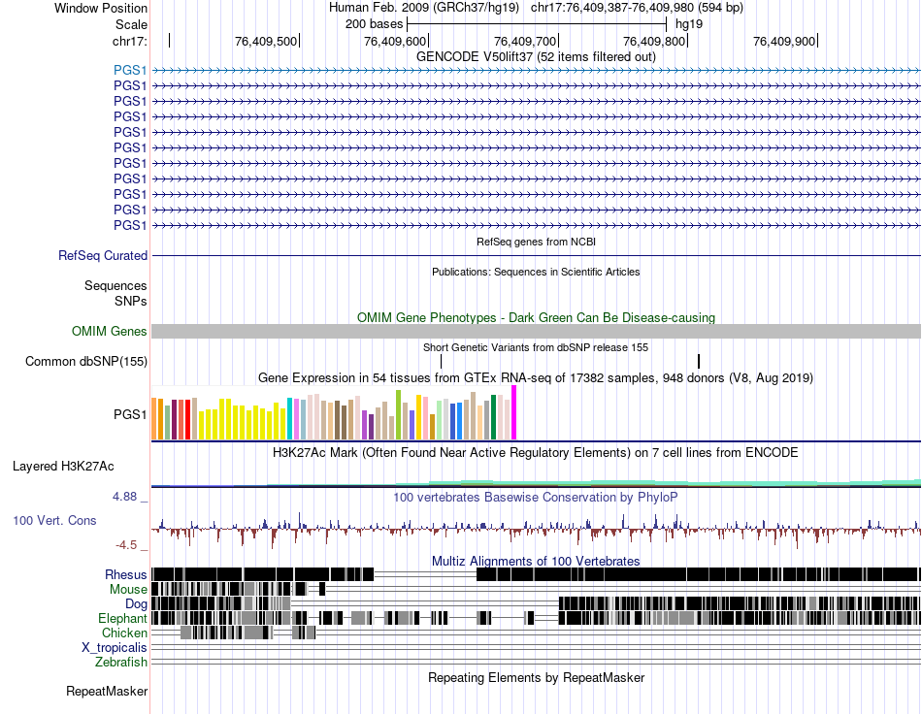Screen dimensions: 922x714
Task: Click the hg19 label beside scale bar
Action: click(689, 24)
